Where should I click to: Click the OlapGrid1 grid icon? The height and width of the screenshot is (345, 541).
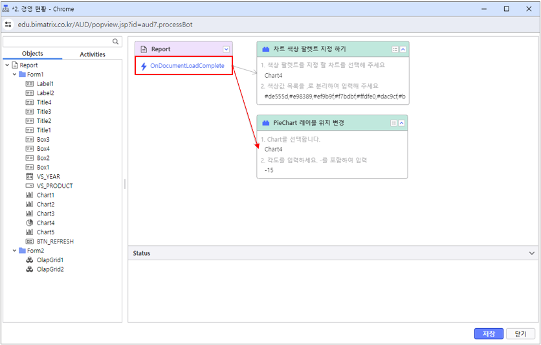(x=30, y=260)
